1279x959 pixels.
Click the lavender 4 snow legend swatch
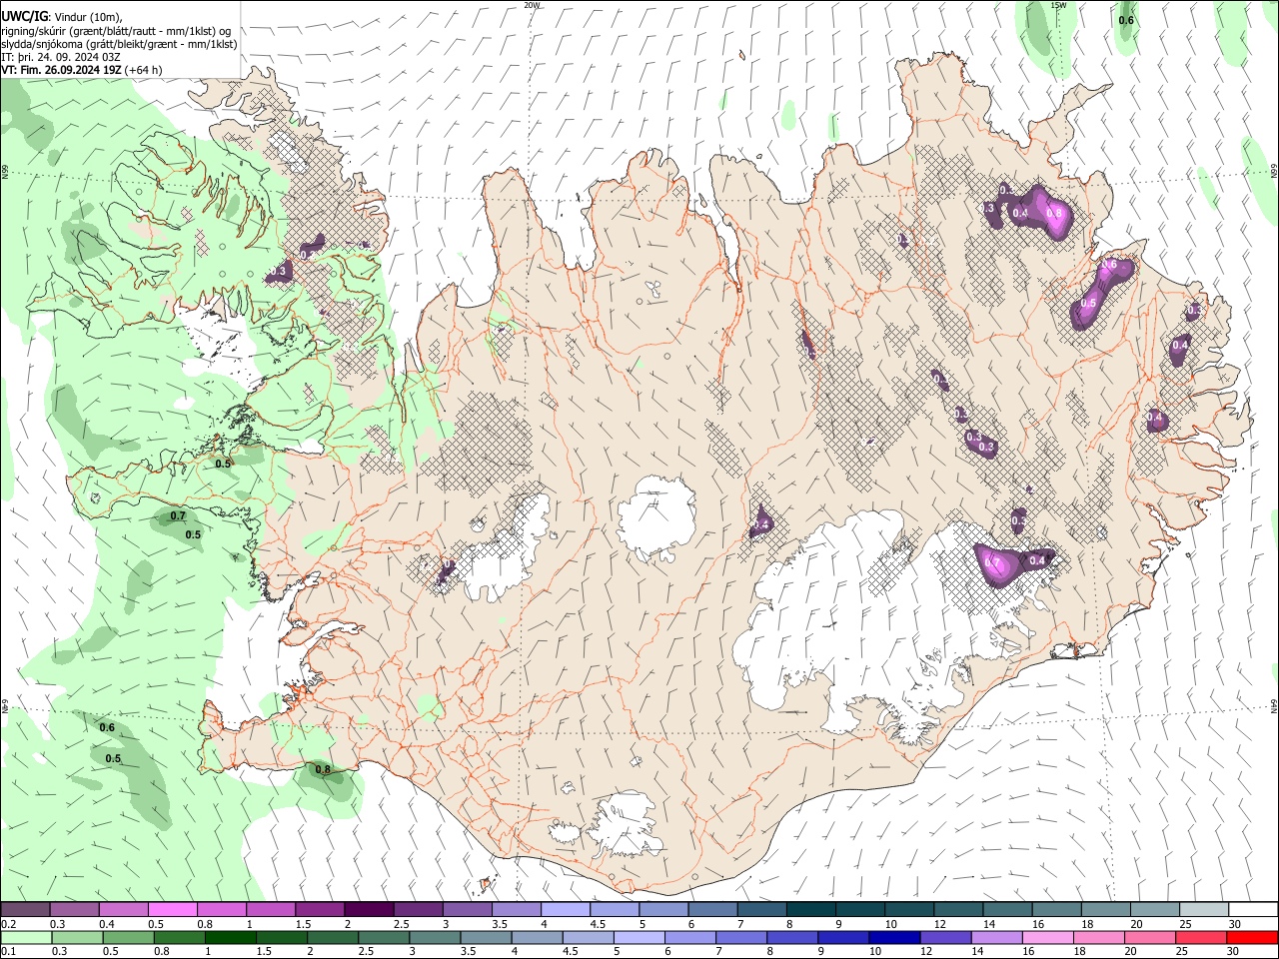click(565, 910)
